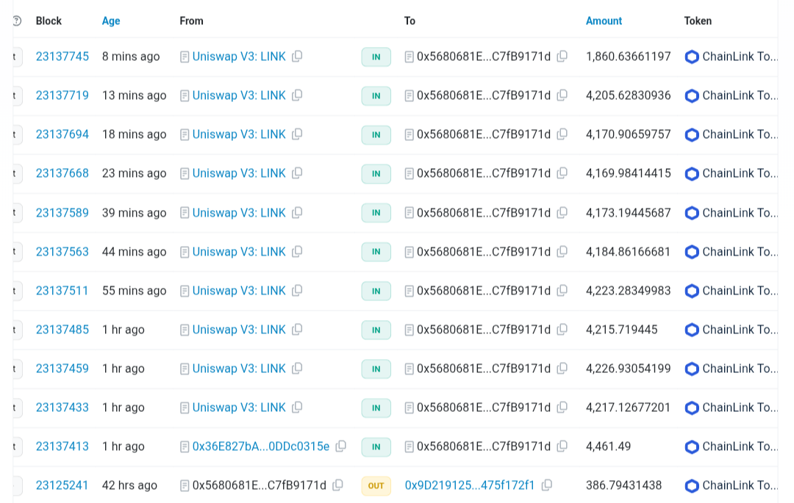Copy From address in block 23137694 row
The width and height of the screenshot is (794, 503).
297,134
